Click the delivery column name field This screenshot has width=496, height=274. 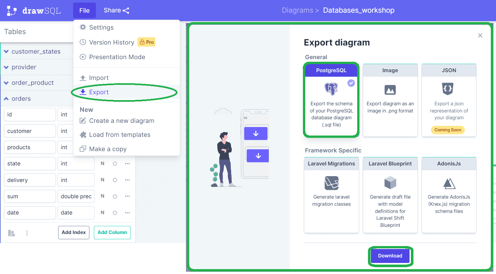(x=30, y=180)
